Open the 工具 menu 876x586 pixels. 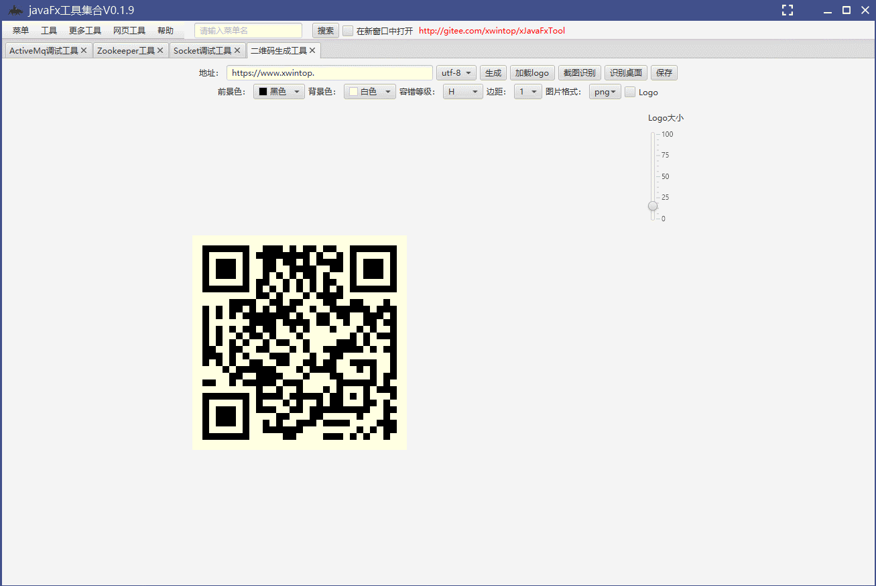pyautogui.click(x=49, y=31)
